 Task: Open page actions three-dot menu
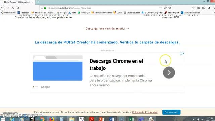point(161,8)
